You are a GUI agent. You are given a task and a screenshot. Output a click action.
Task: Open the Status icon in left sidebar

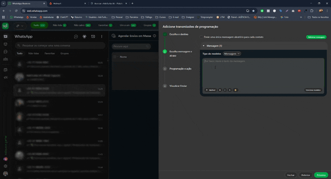tap(5, 44)
